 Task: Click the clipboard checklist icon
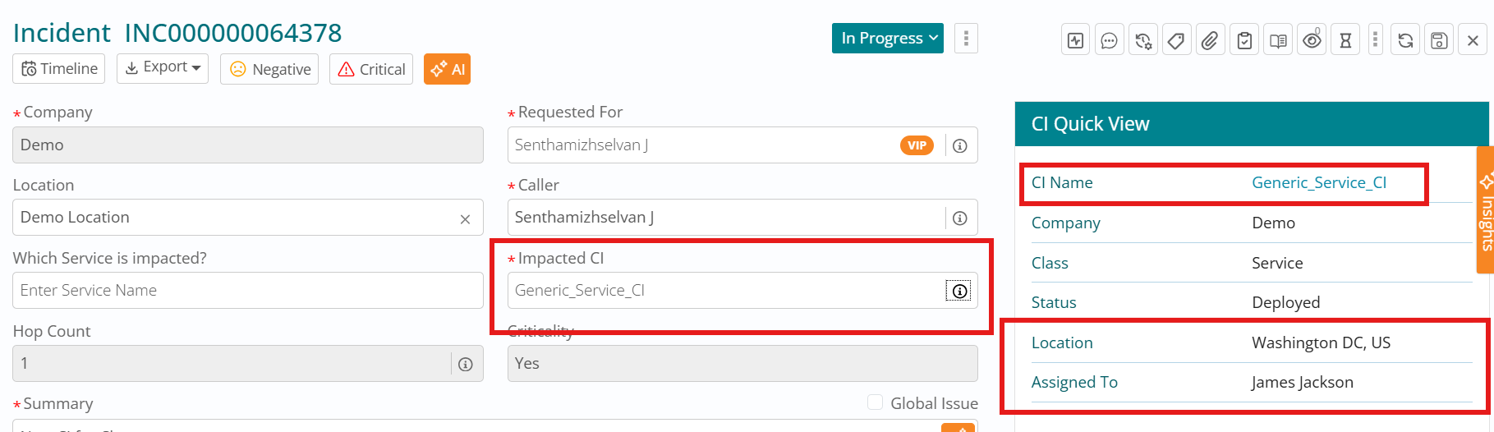[x=1244, y=40]
